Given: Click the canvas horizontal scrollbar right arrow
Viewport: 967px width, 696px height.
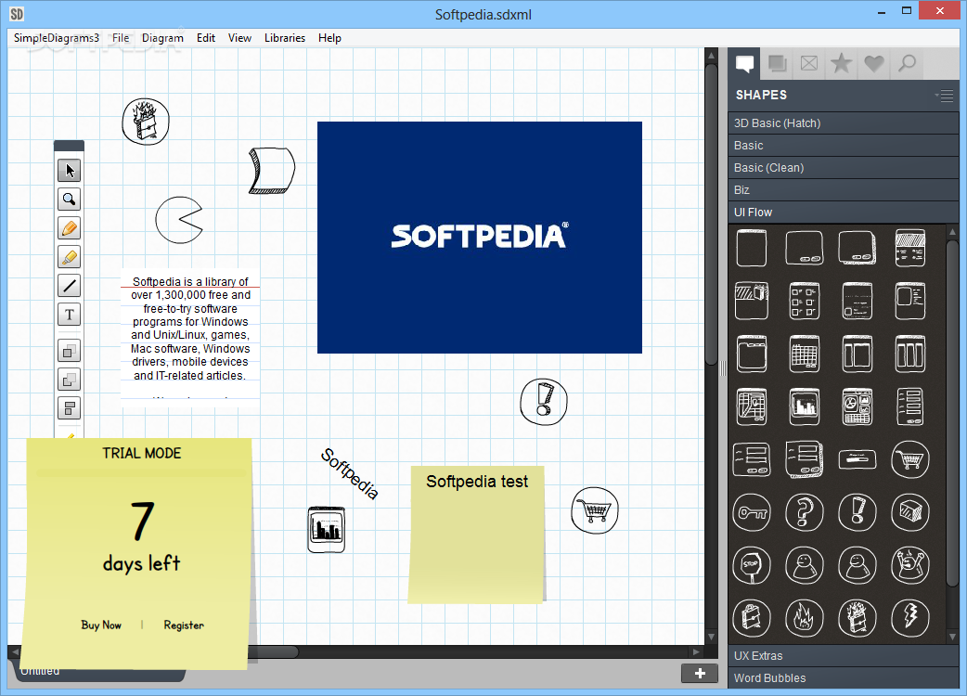Looking at the screenshot, I should coord(696,651).
